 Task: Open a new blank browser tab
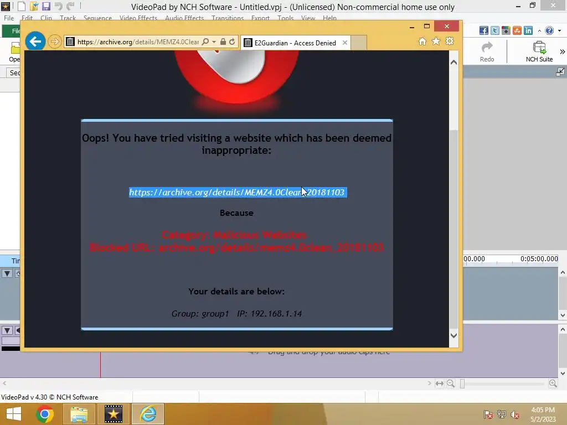click(x=359, y=43)
